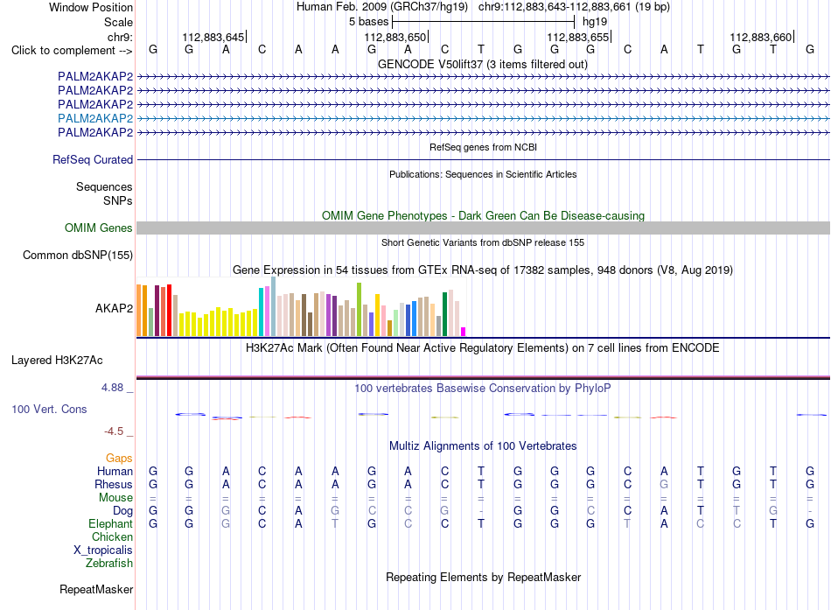Screen dimensions: 831x610
Task: Click the 112,883,650 position marker
Action: (x=395, y=37)
